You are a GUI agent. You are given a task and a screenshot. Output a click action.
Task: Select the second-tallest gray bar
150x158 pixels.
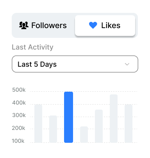(114, 119)
